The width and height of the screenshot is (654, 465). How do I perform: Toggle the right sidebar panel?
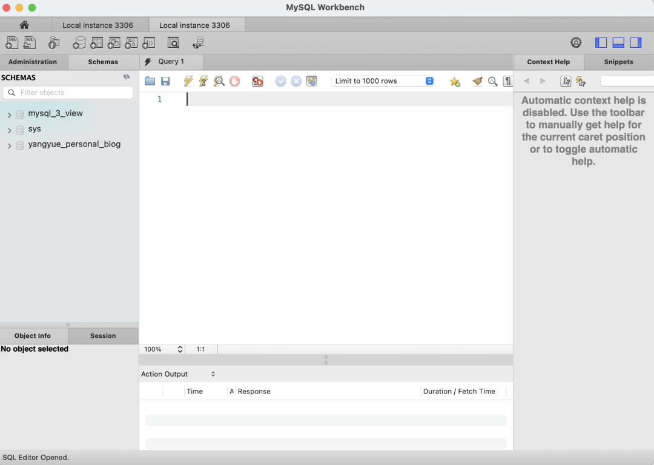pyautogui.click(x=636, y=42)
